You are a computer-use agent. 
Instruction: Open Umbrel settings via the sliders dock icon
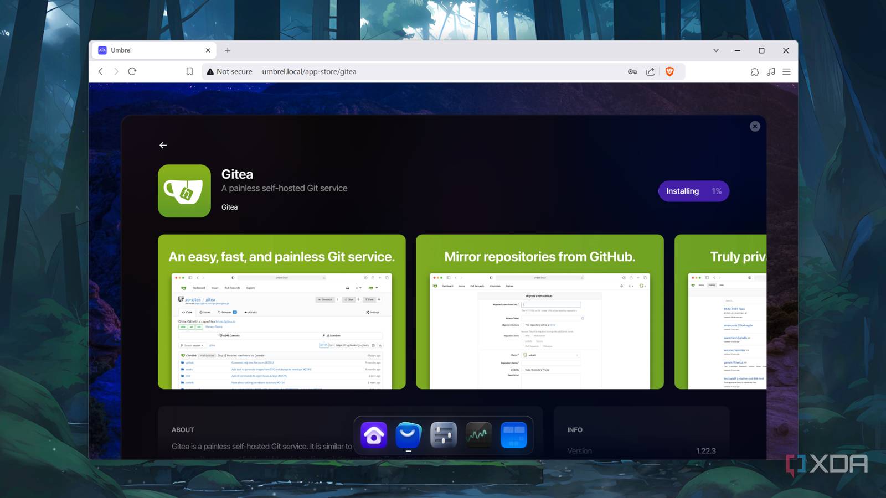[444, 435]
